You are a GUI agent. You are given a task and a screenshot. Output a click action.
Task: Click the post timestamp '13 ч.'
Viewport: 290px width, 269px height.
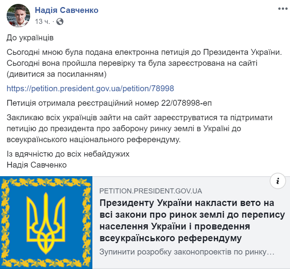pos(42,22)
